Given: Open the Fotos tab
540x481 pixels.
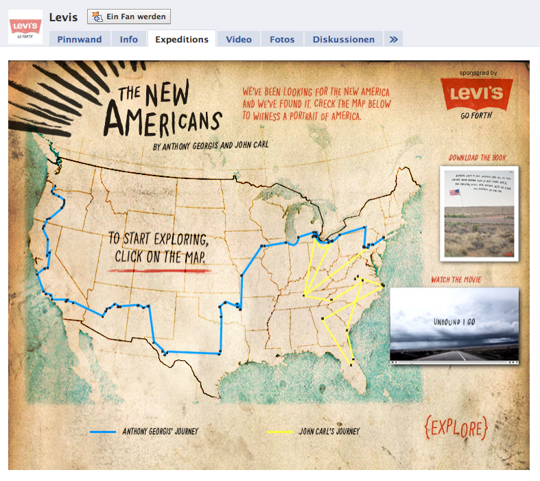Looking at the screenshot, I should pyautogui.click(x=283, y=39).
